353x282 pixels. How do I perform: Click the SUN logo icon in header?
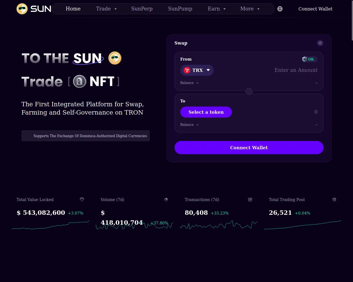click(22, 9)
